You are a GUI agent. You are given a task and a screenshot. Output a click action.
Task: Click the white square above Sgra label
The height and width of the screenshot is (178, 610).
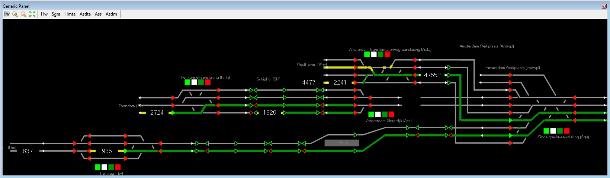pyautogui.click(x=553, y=131)
